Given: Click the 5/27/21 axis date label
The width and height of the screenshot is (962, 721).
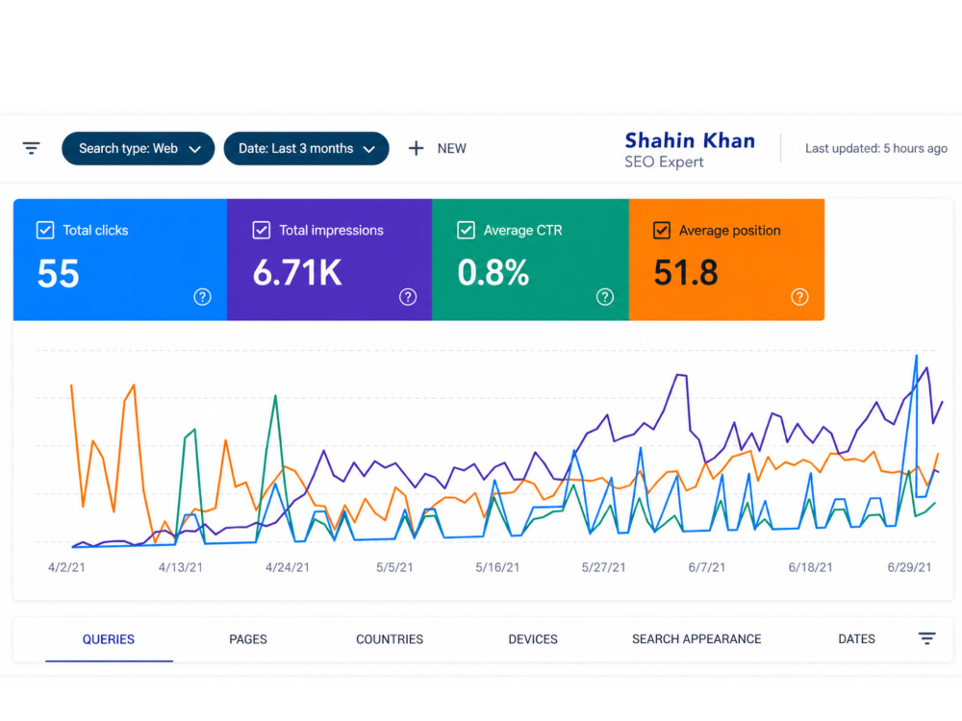Looking at the screenshot, I should [x=604, y=567].
